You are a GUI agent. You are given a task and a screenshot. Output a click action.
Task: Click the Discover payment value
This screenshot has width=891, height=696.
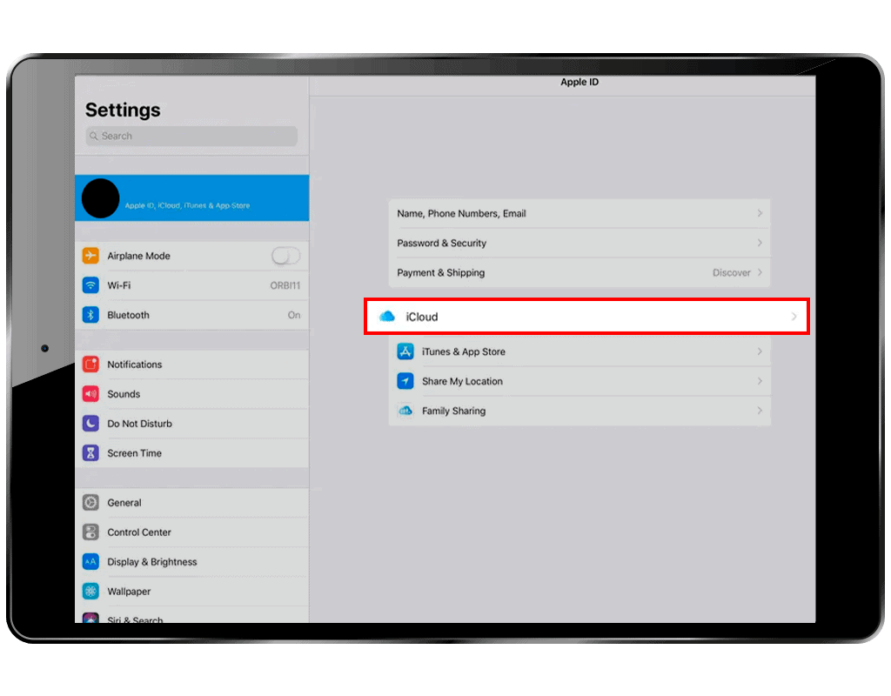(731, 272)
